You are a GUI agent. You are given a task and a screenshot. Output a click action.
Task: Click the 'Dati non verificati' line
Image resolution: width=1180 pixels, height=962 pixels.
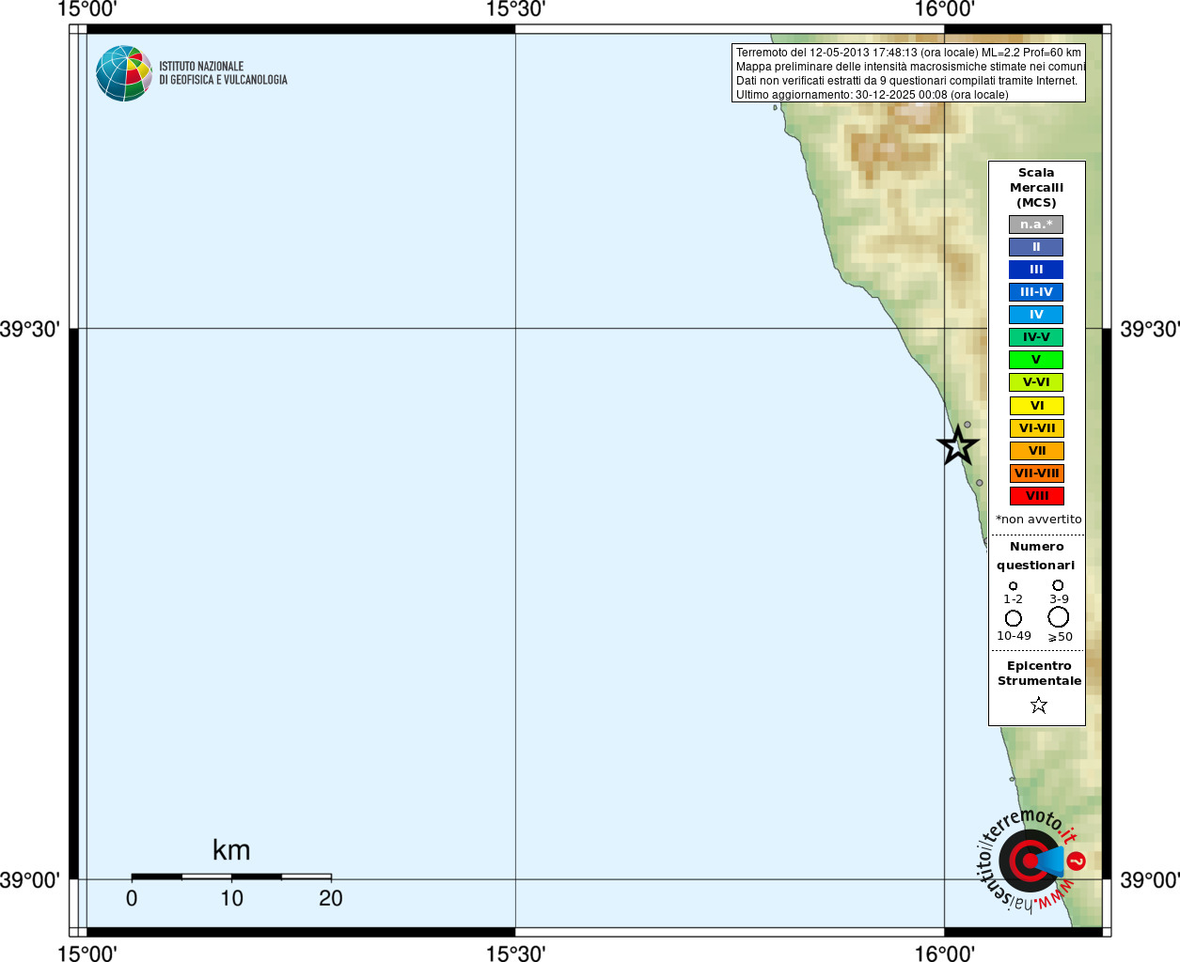(x=906, y=81)
